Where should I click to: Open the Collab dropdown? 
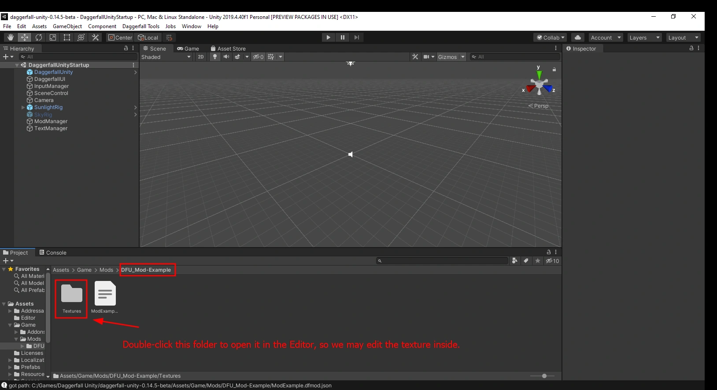coord(551,37)
